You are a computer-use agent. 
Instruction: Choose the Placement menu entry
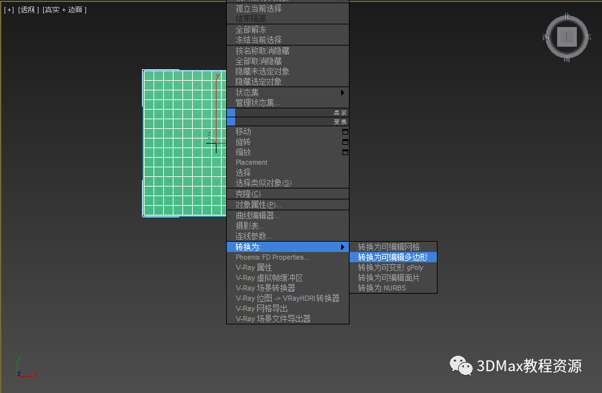coord(288,162)
